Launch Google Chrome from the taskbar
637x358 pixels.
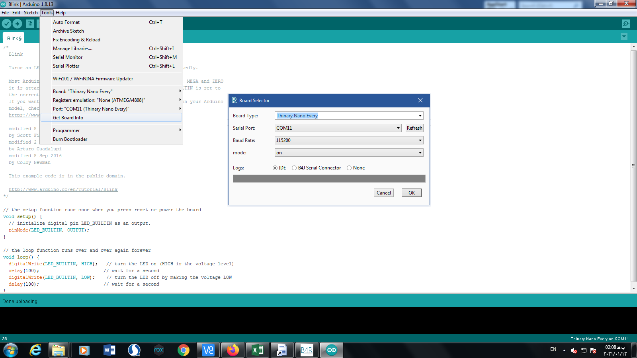point(184,350)
